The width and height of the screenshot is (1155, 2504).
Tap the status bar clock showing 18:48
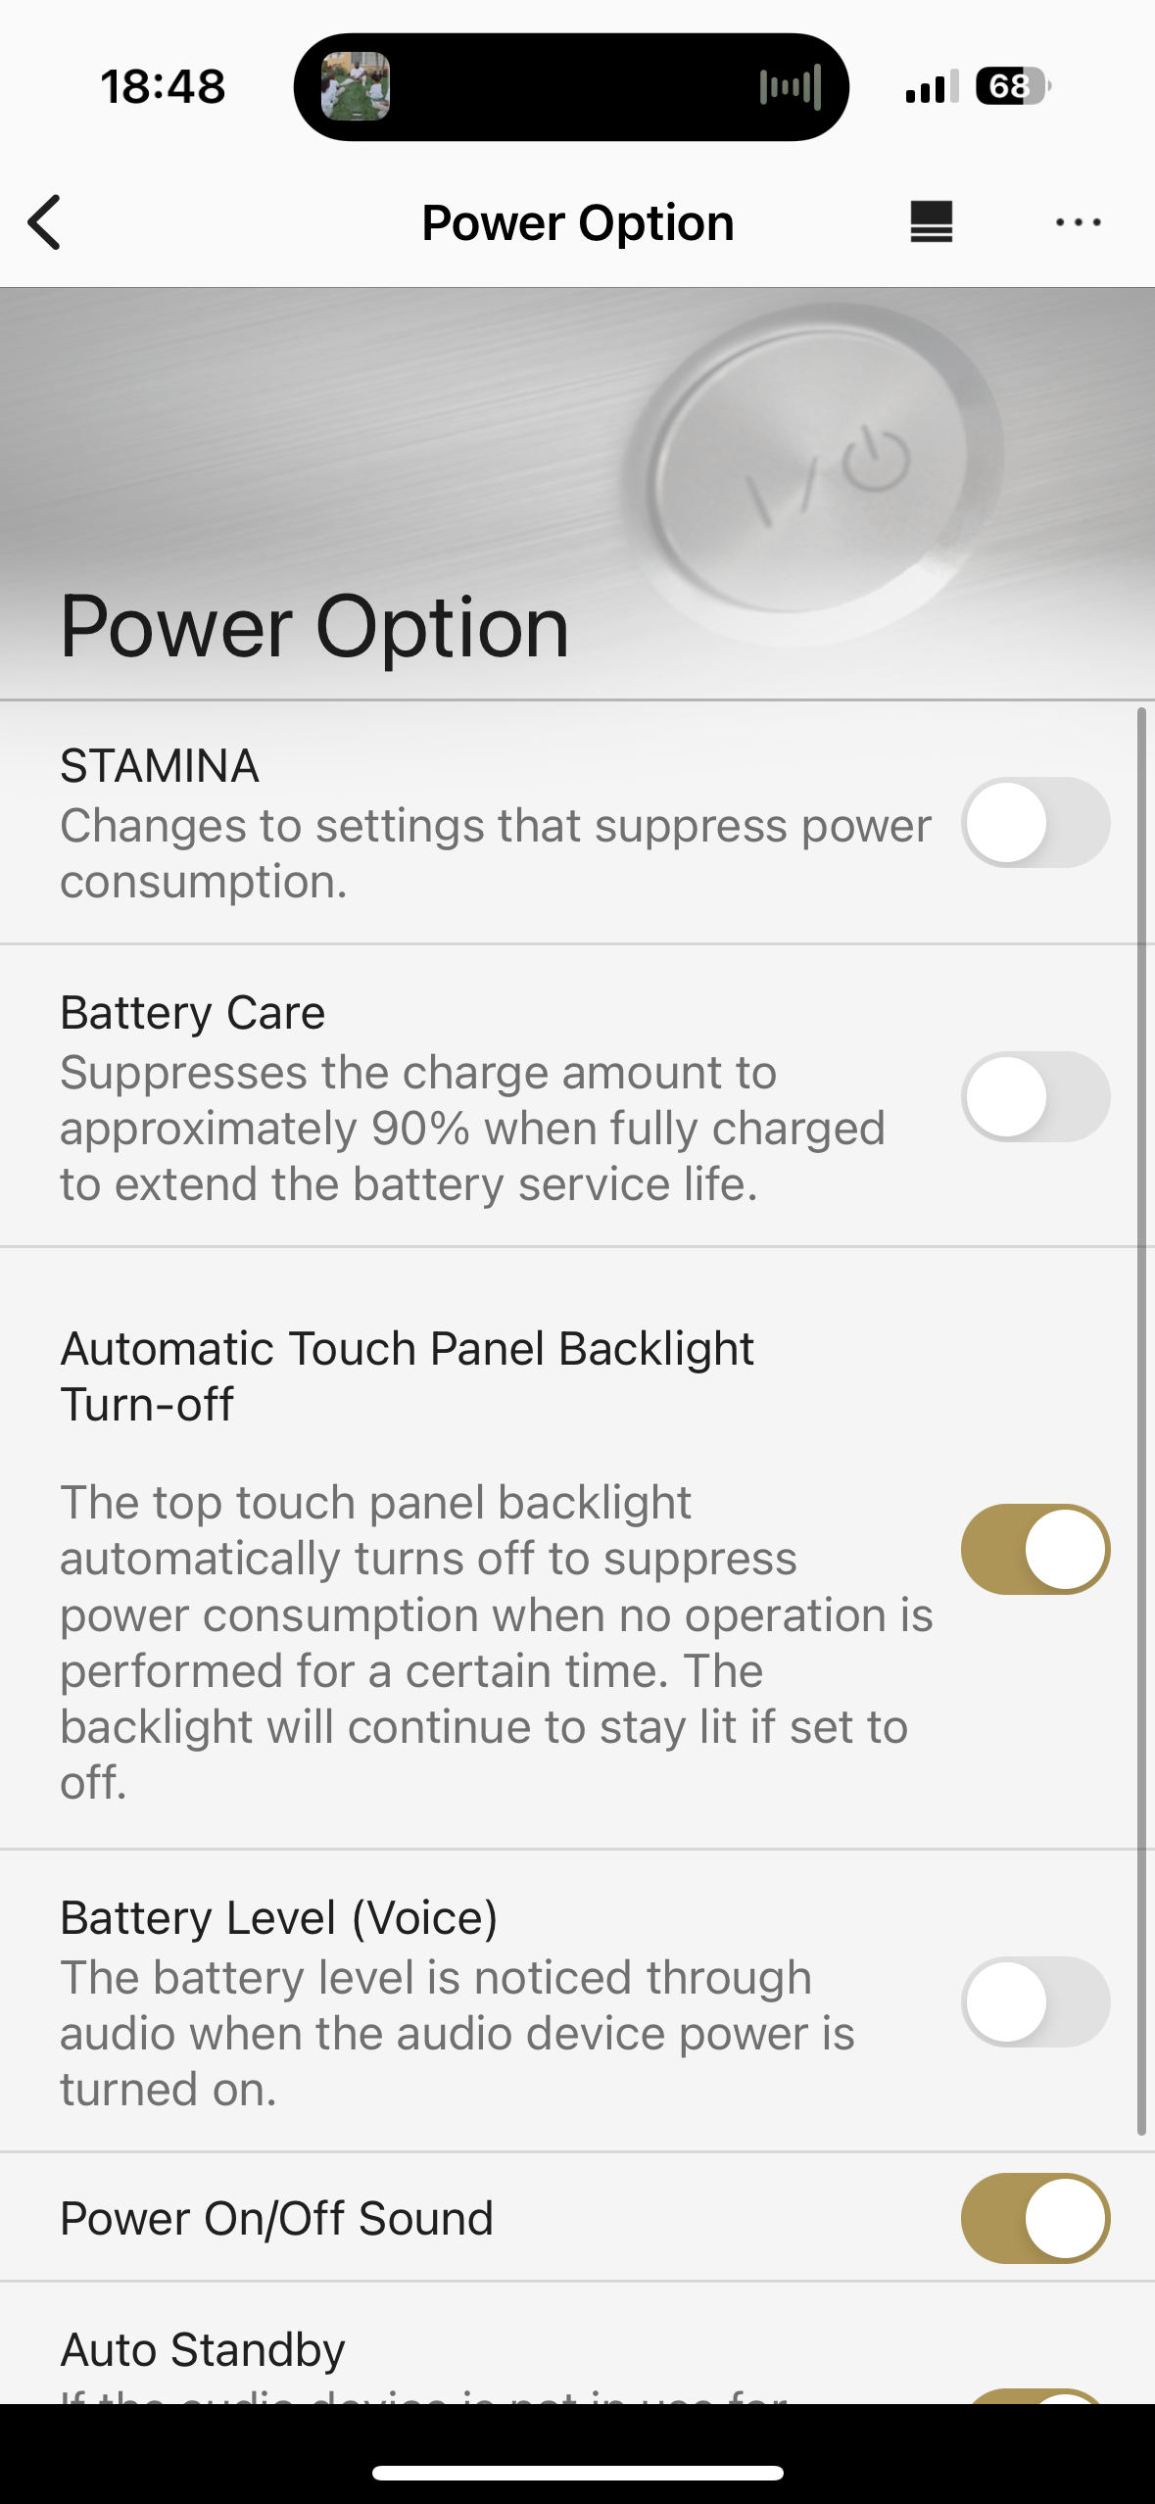163,86
